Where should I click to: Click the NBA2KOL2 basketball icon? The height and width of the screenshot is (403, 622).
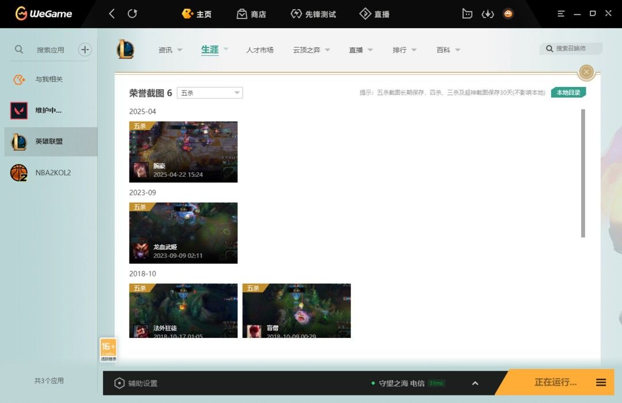click(x=18, y=173)
